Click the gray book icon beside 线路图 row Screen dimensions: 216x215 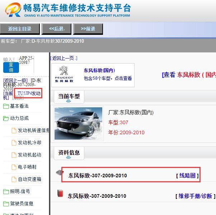coord(60,173)
